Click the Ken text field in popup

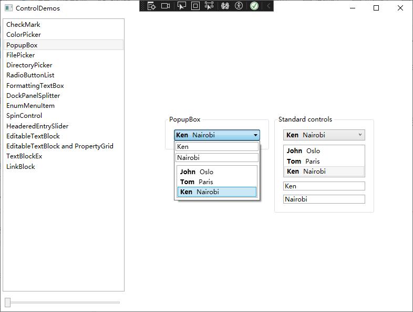click(x=216, y=147)
